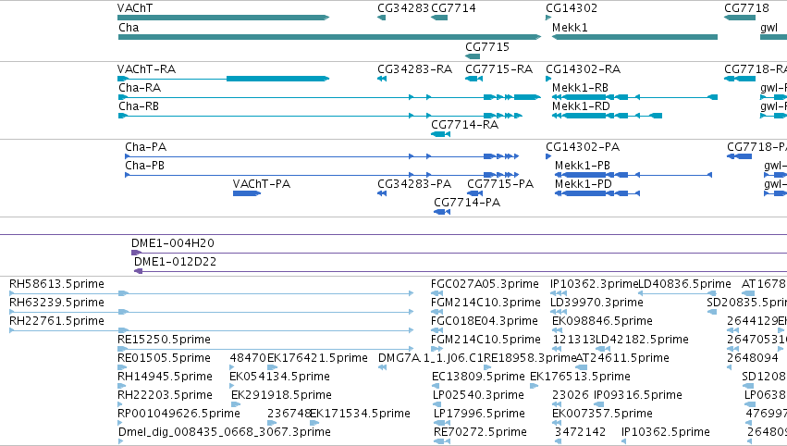Click the 2648094 EST label
The height and width of the screenshot is (446, 787).
pyautogui.click(x=753, y=358)
